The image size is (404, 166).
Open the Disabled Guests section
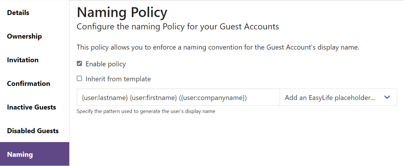(32, 131)
